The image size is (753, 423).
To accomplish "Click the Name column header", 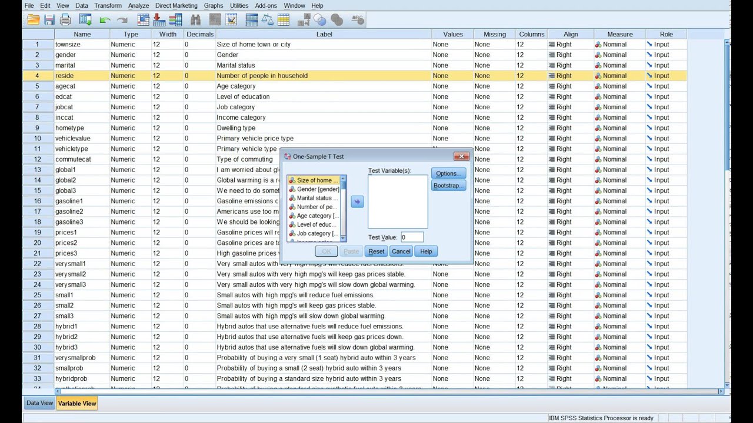I will tap(82, 34).
